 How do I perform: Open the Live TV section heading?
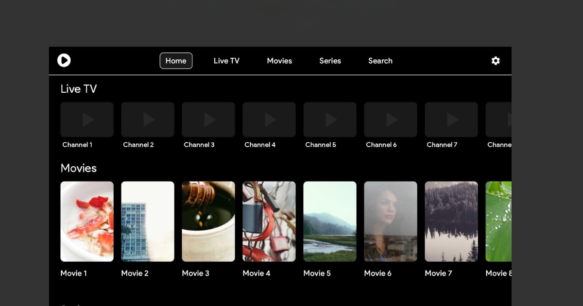tap(79, 89)
